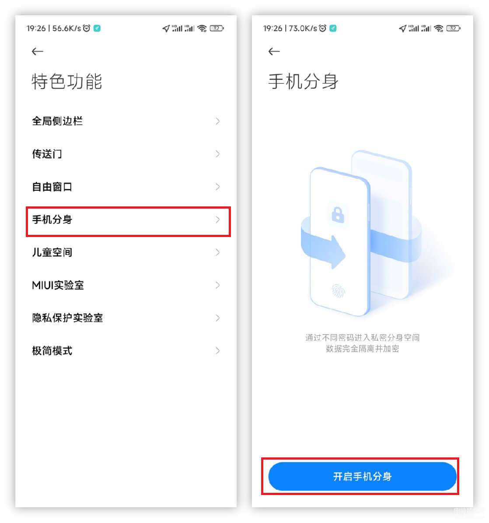489x523 pixels.
Task: Open MIUI实验室 settings entry
Action: [126, 285]
